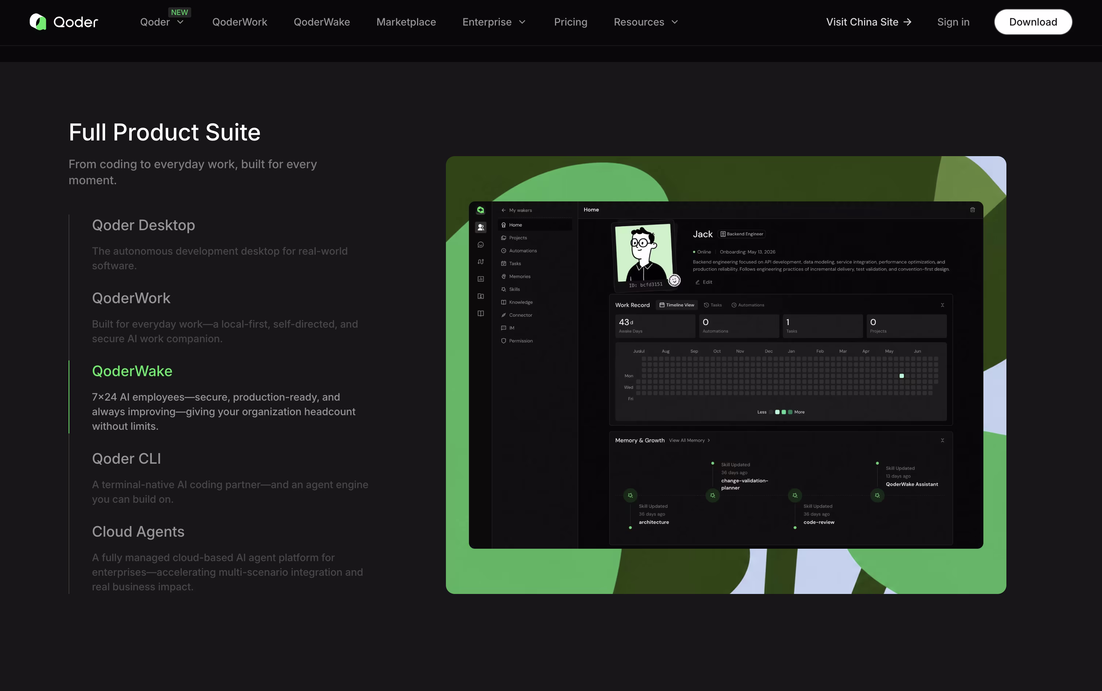
Task: Click the 'change-validation-planner' memory entry text
Action: (744, 485)
